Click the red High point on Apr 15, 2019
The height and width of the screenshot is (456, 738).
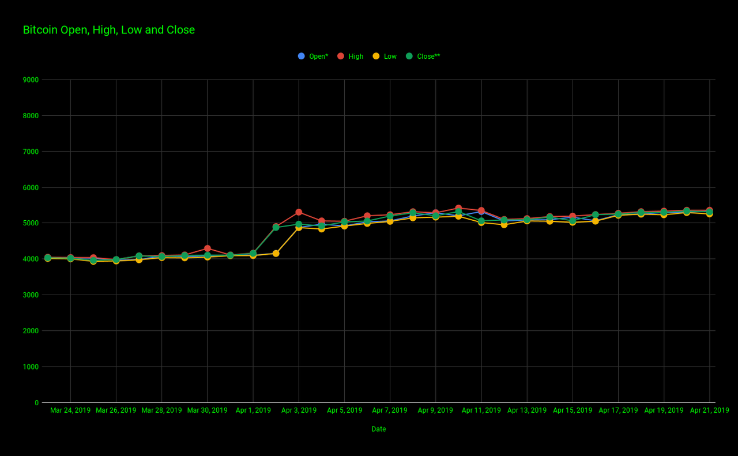pos(573,216)
